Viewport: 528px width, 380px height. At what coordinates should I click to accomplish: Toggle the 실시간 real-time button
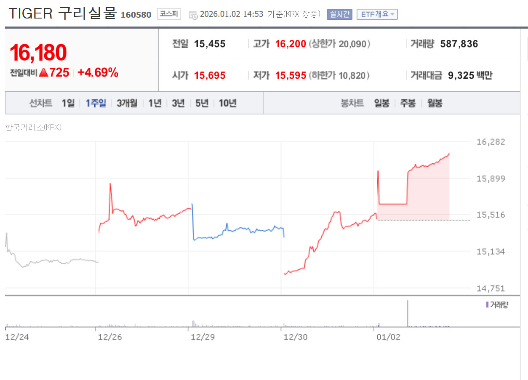coord(339,14)
